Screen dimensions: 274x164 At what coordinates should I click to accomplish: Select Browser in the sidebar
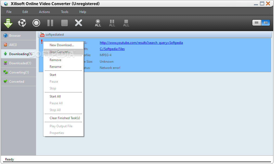click(18, 36)
